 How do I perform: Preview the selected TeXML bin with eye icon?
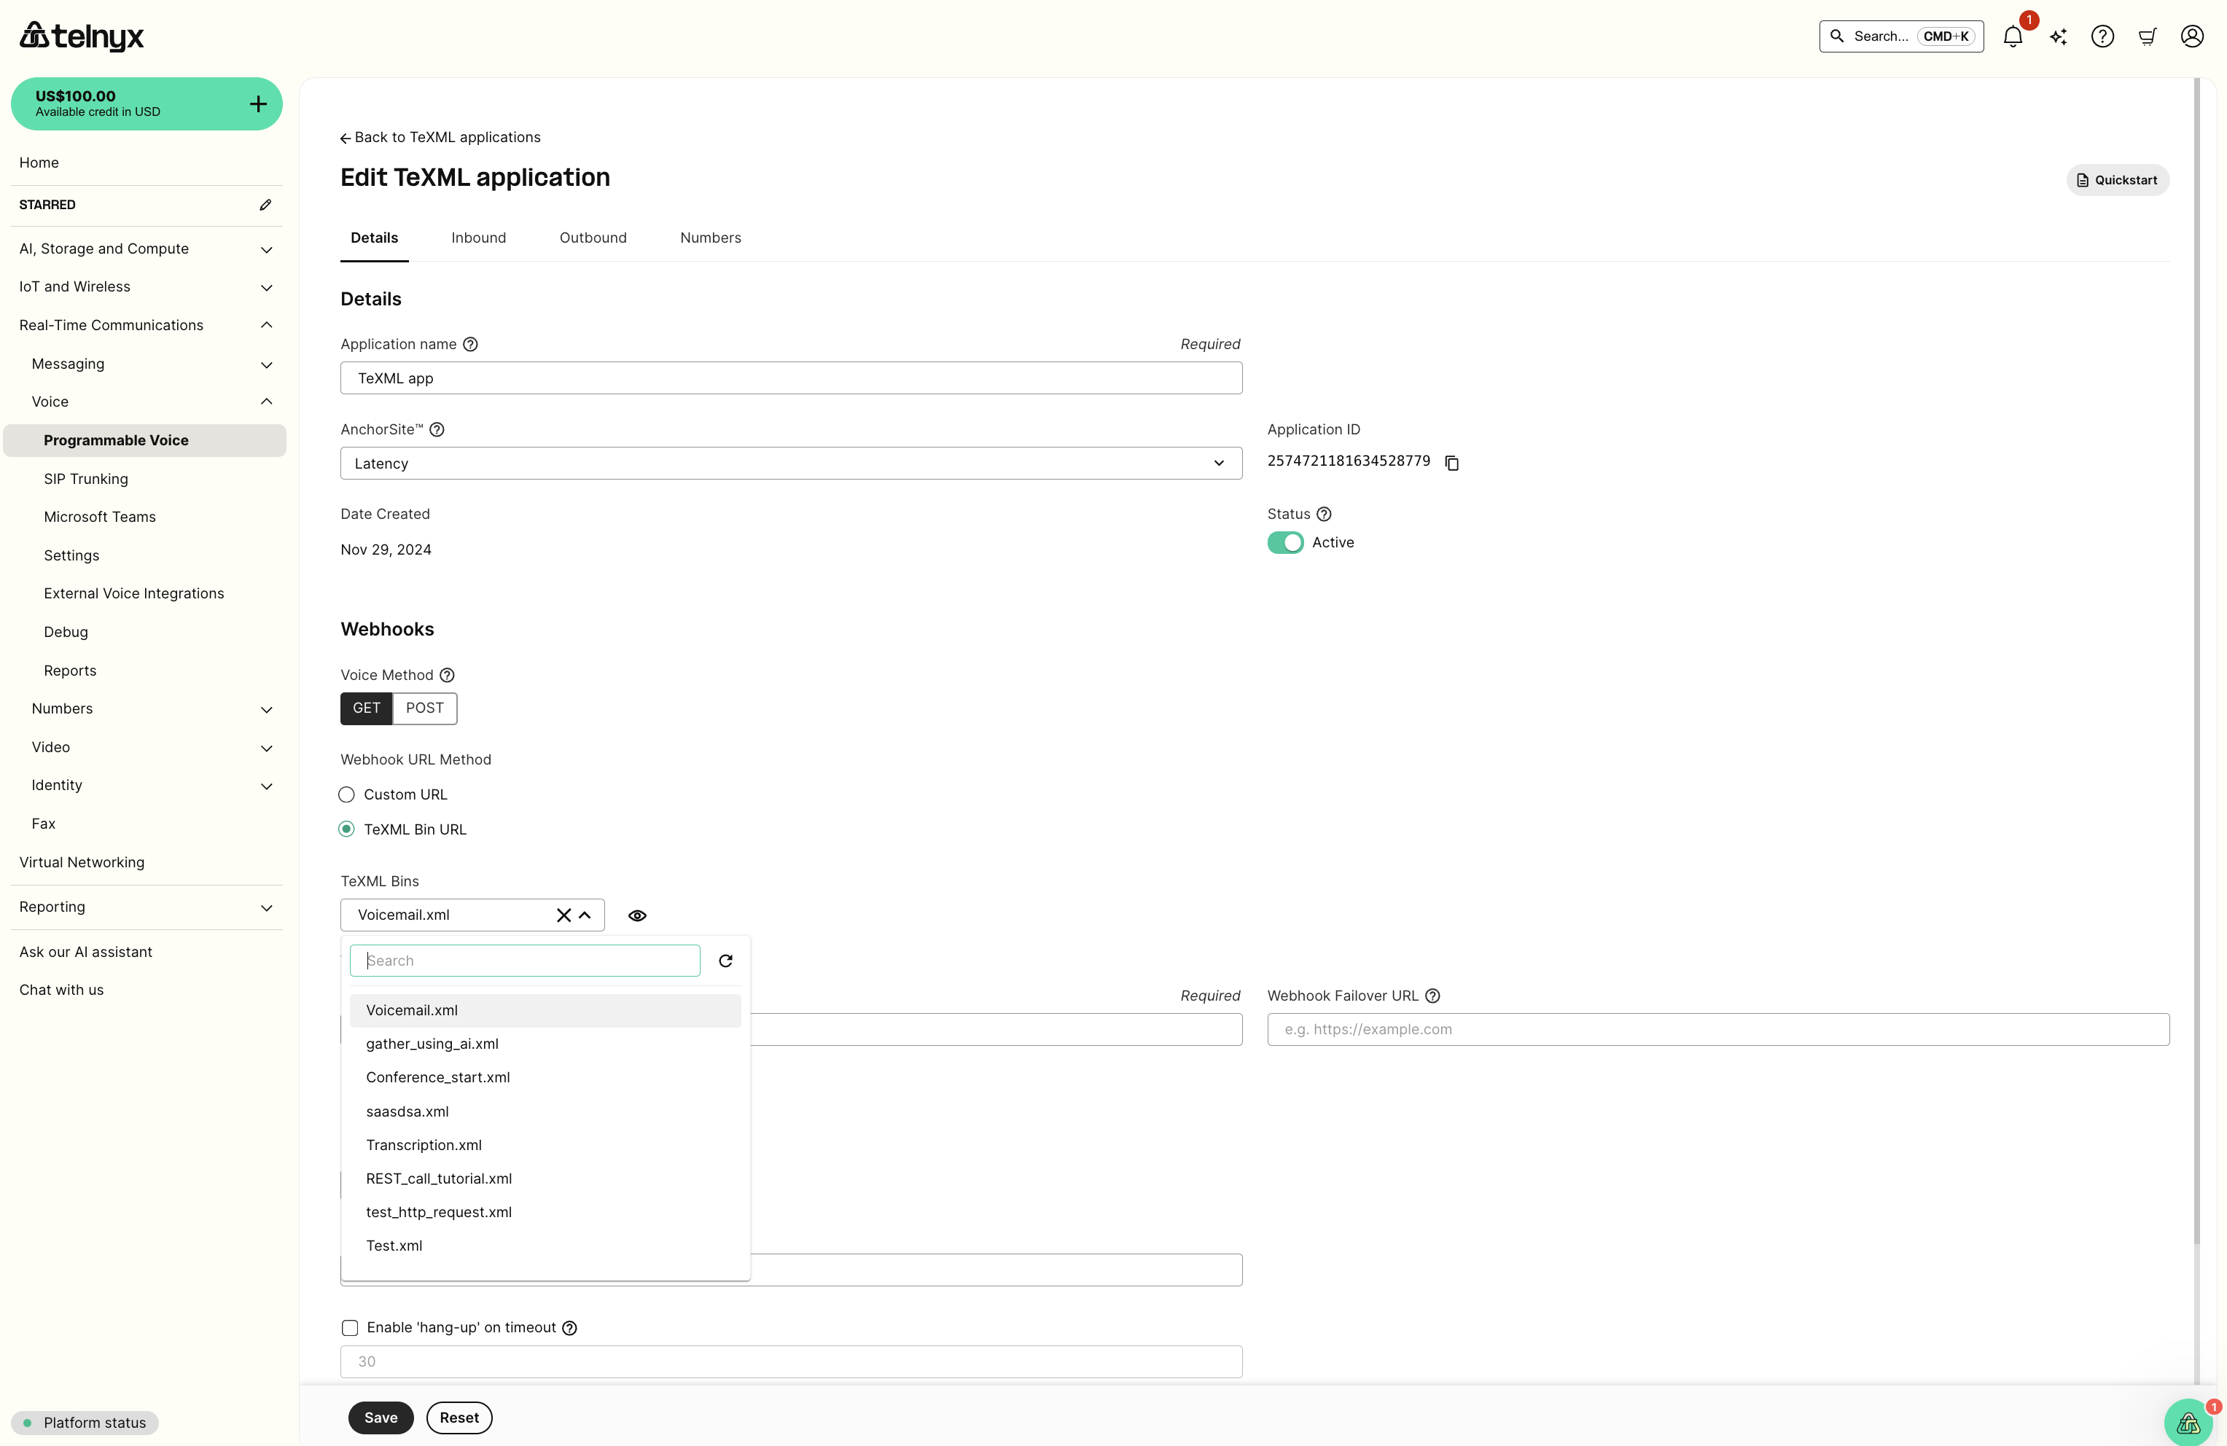(x=637, y=915)
